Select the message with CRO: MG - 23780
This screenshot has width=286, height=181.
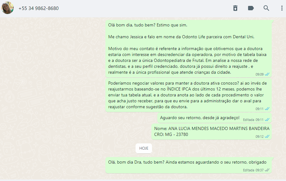click(212, 132)
